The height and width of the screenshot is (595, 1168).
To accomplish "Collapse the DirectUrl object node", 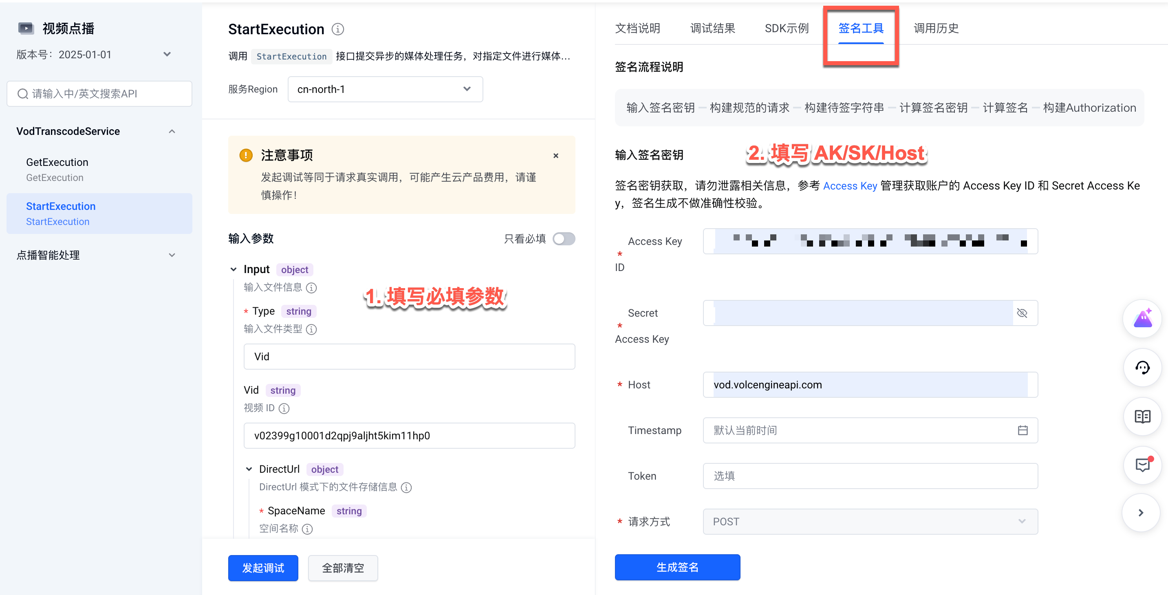I will [249, 469].
